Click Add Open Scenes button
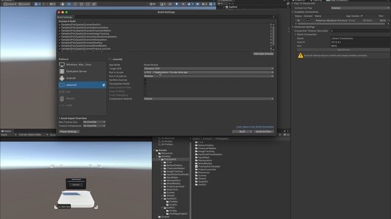The image size is (391, 219). coord(263,54)
